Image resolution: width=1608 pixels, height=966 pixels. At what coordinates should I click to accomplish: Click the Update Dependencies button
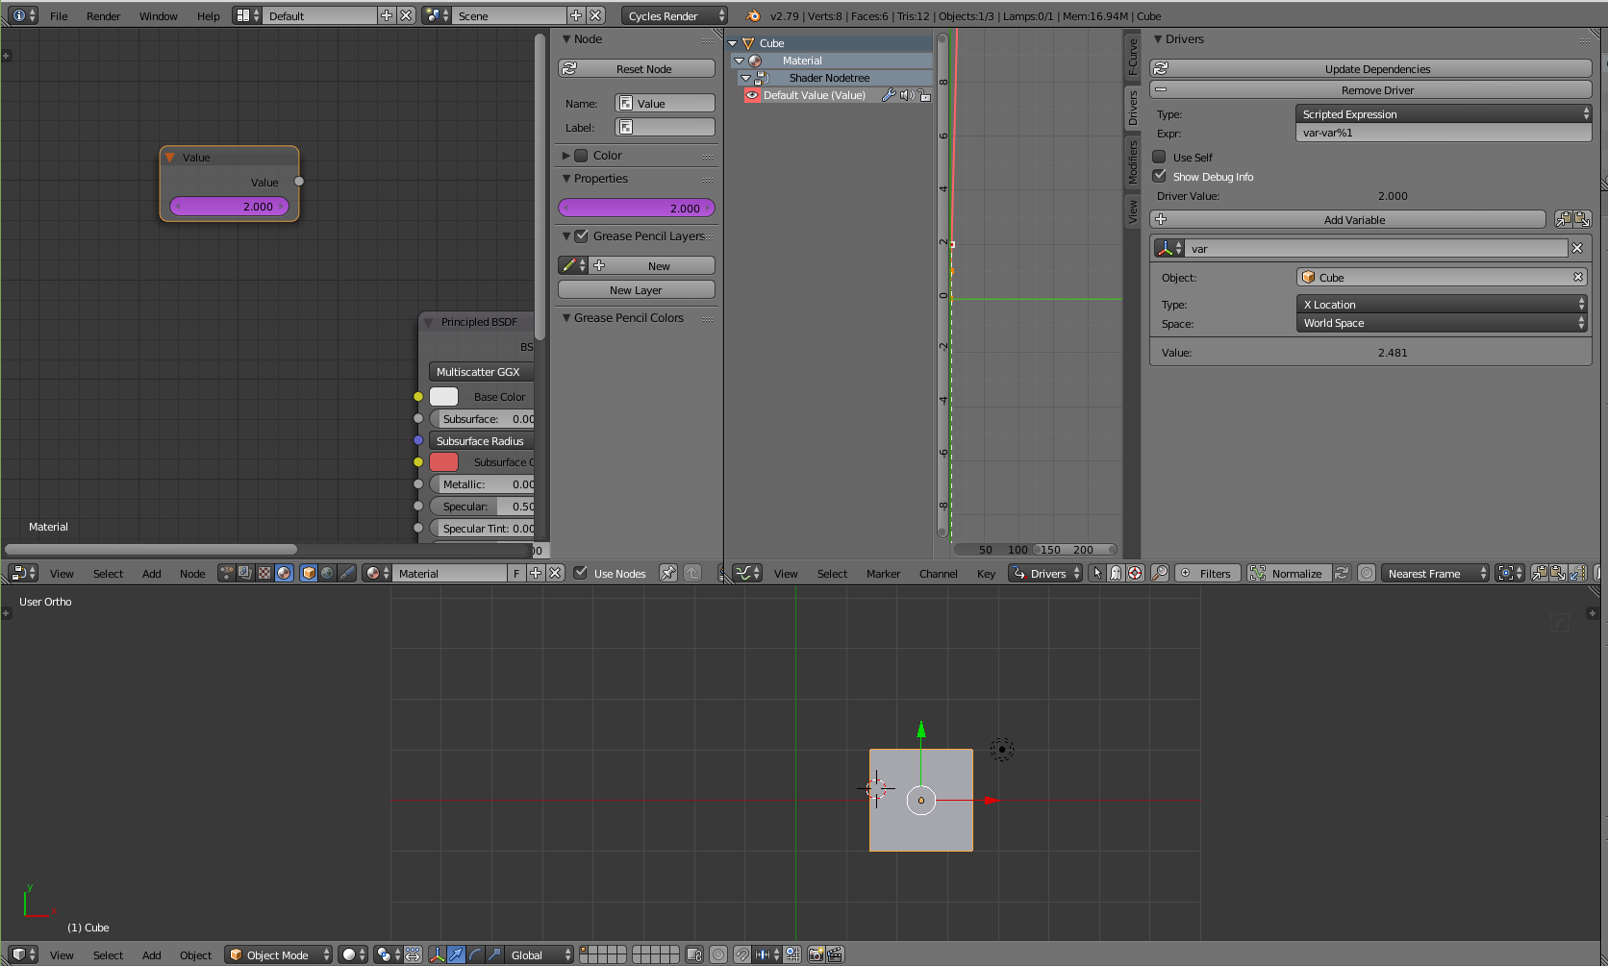pyautogui.click(x=1377, y=68)
